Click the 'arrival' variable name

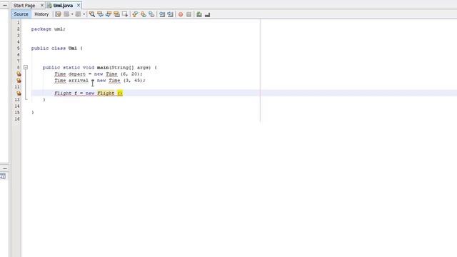pyautogui.click(x=79, y=81)
